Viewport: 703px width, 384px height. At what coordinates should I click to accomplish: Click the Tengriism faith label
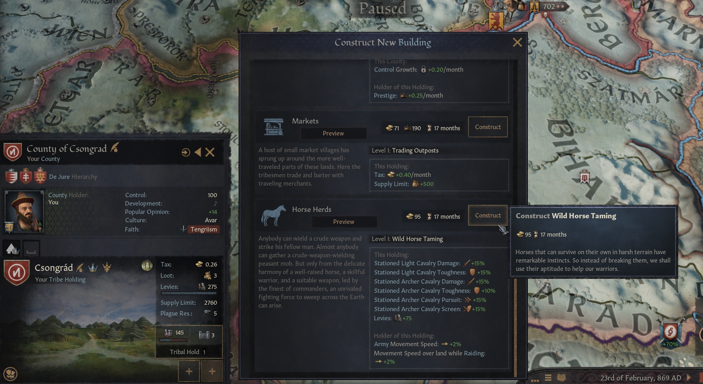(x=204, y=229)
